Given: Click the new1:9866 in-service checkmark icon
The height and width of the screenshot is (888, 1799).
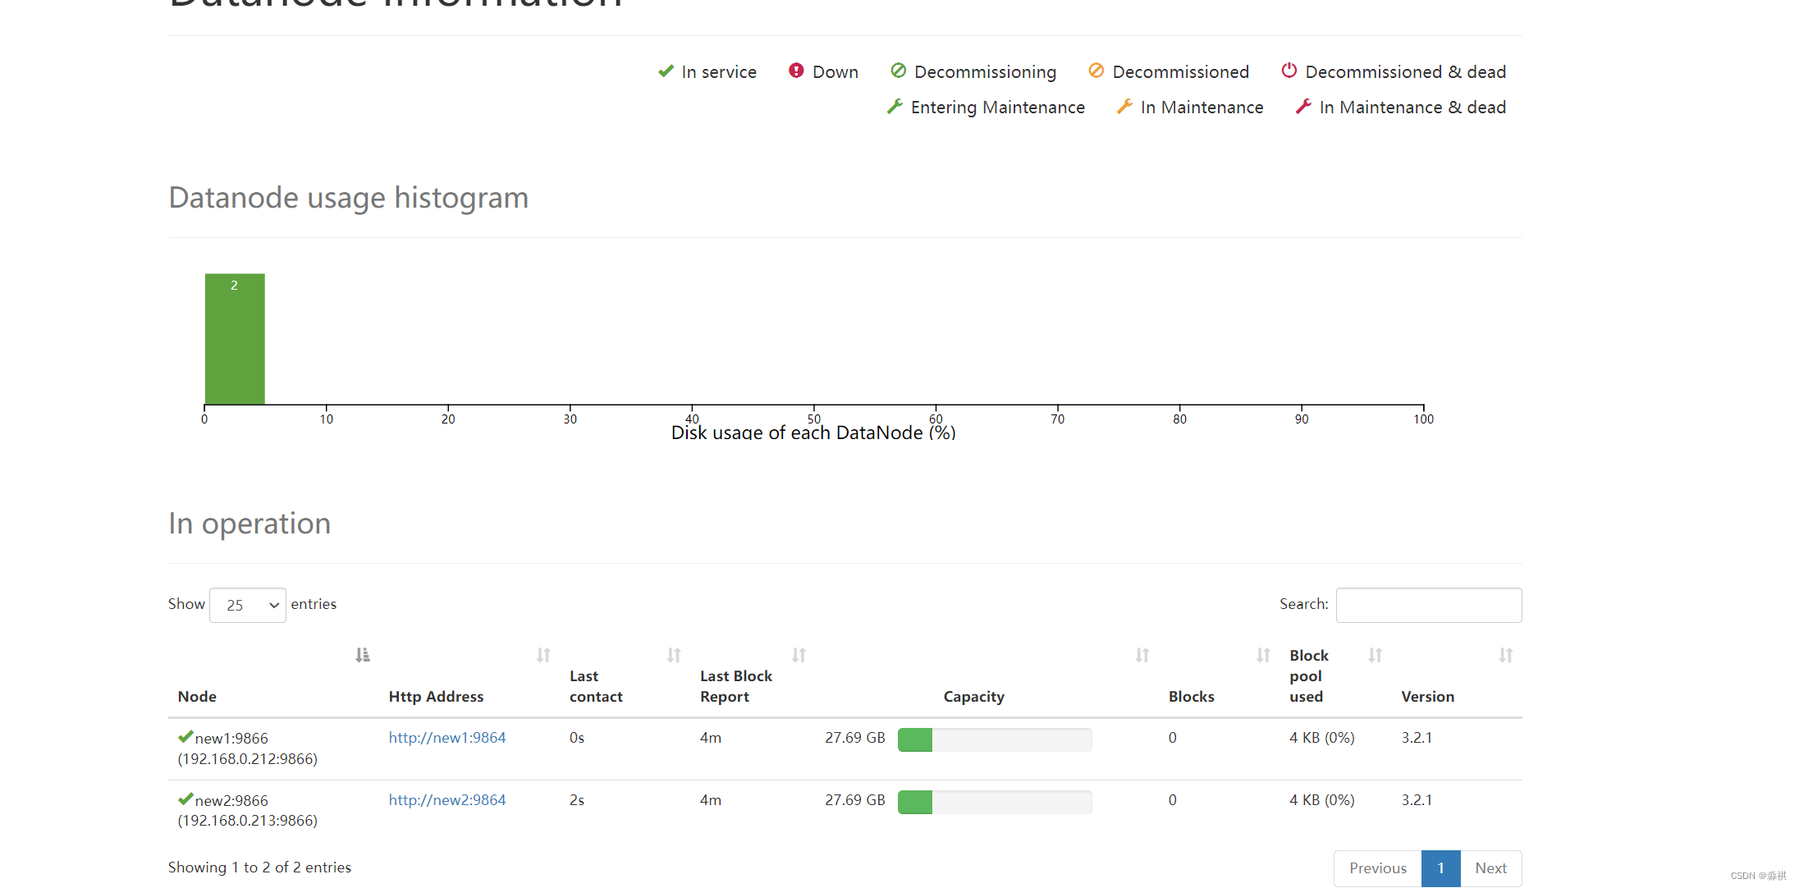Looking at the screenshot, I should click(185, 737).
